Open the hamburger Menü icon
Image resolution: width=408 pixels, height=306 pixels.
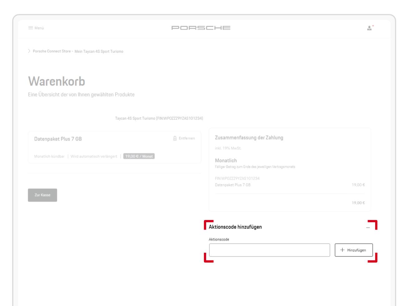point(31,28)
